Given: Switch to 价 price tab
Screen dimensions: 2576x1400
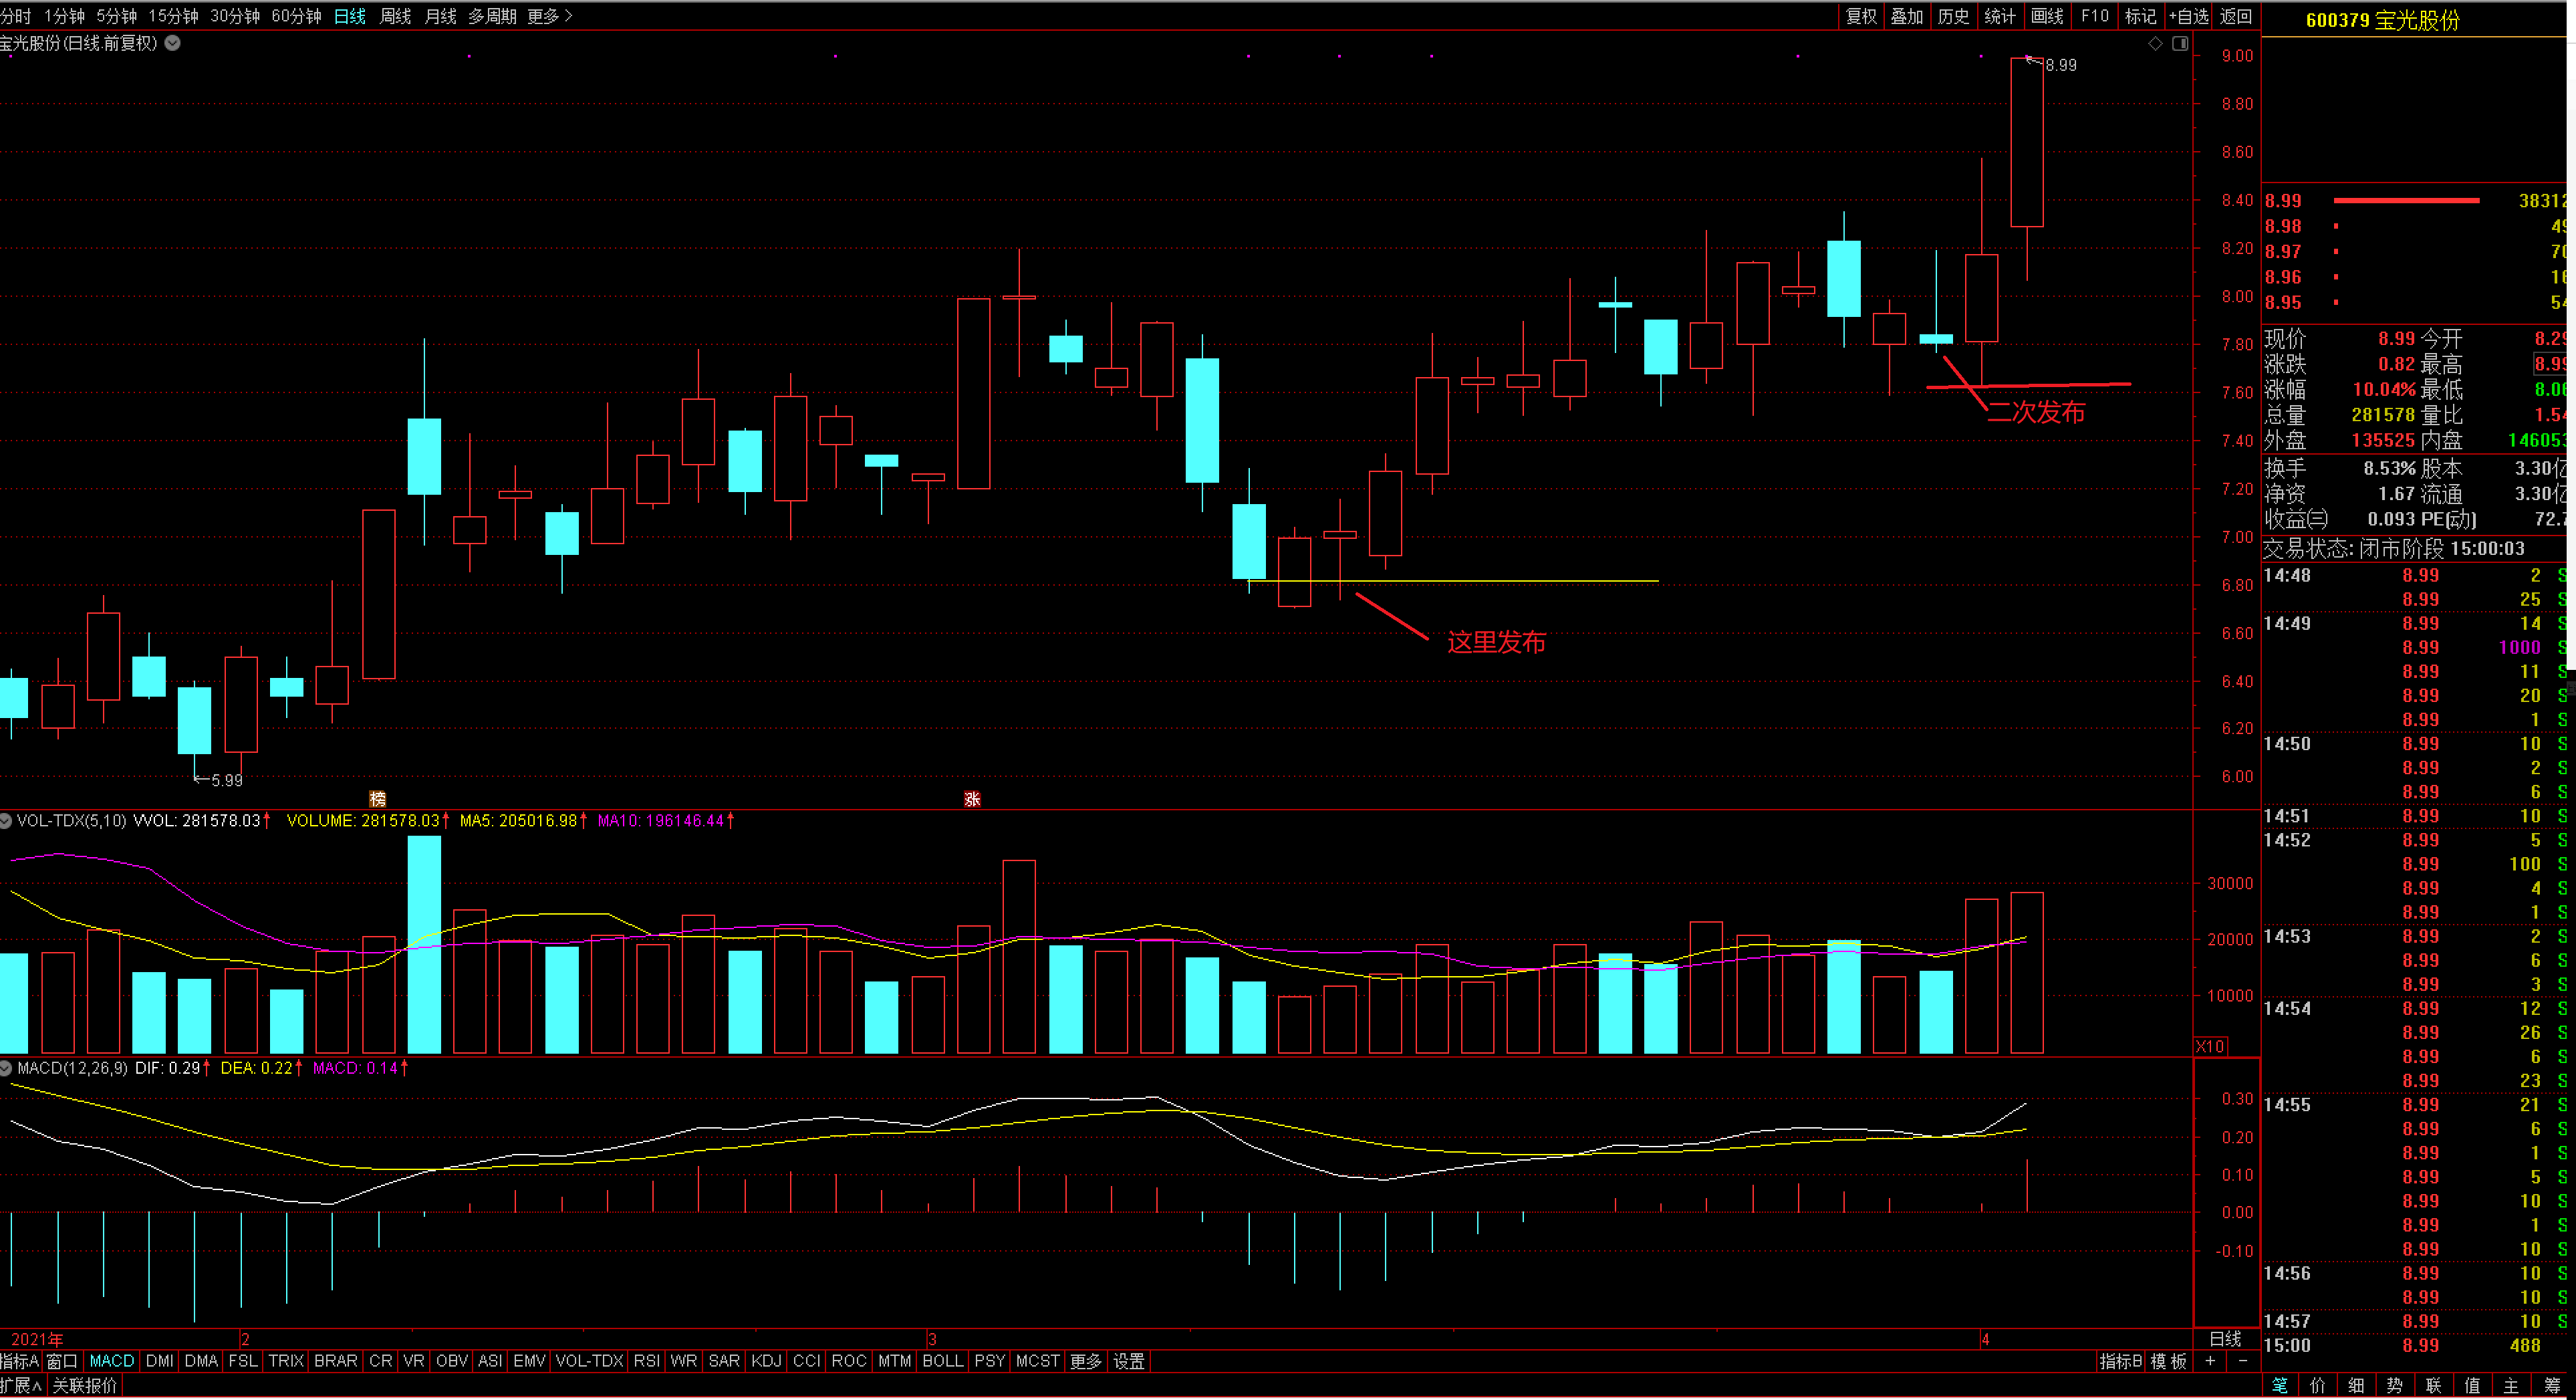Looking at the screenshot, I should 2318,1386.
